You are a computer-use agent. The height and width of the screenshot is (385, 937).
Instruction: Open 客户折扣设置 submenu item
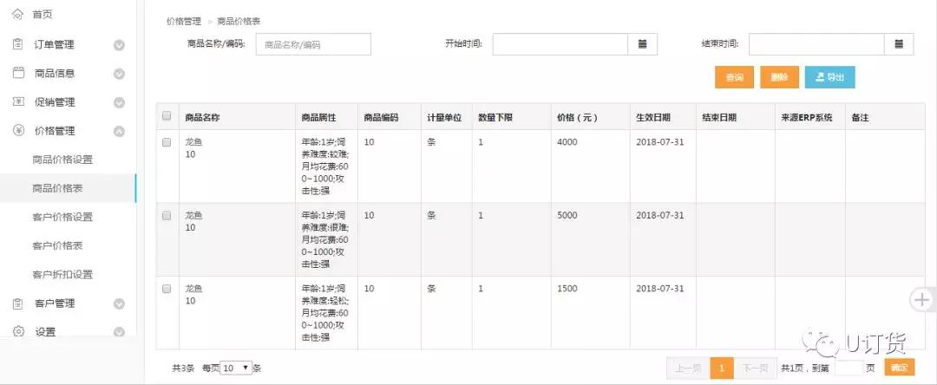(x=62, y=275)
